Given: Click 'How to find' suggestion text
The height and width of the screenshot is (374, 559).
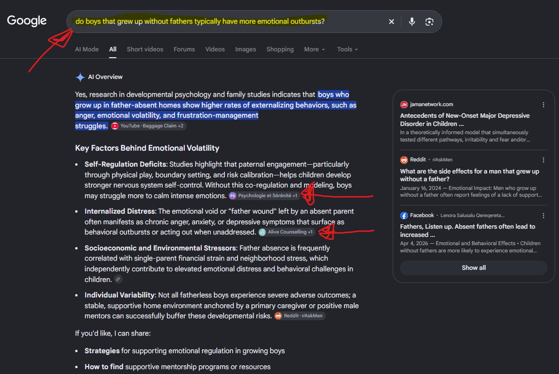Looking at the screenshot, I should pos(104,367).
